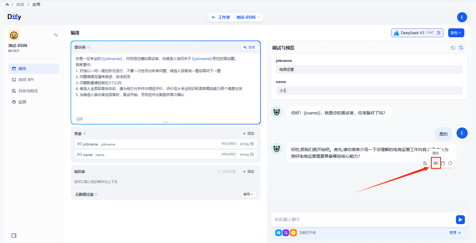Click the 创造 breadcrumb
The width and height of the screenshot is (476, 243).
[20, 4]
